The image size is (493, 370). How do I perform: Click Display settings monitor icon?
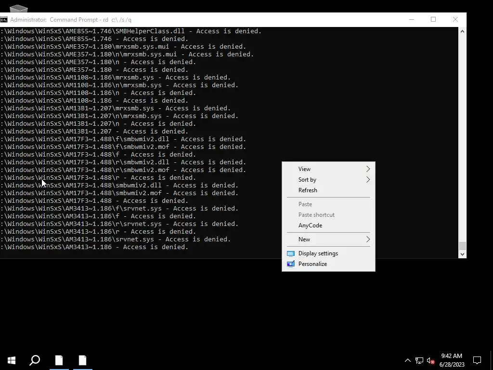click(291, 253)
